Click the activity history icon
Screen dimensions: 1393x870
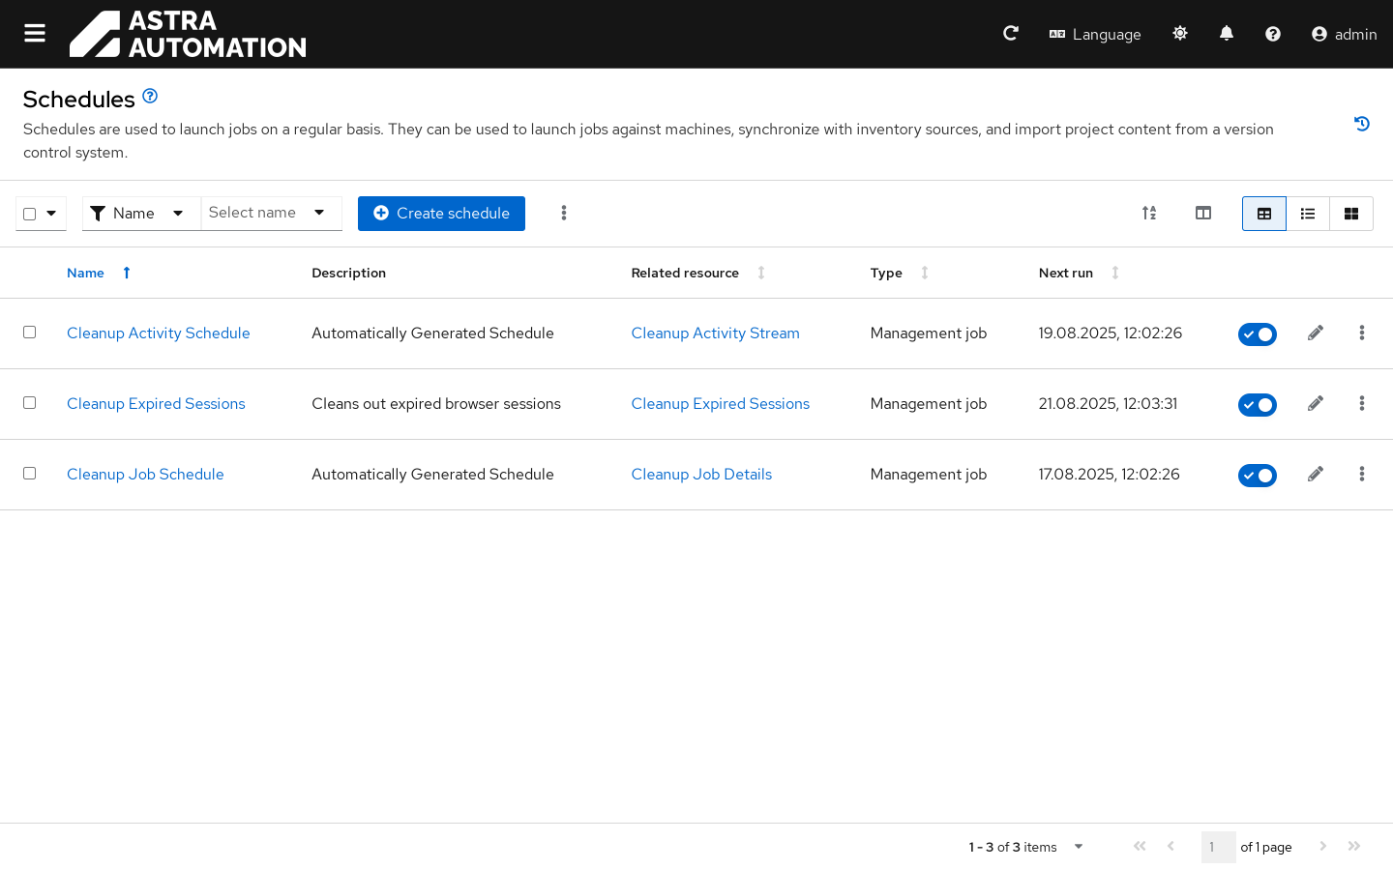click(1362, 124)
